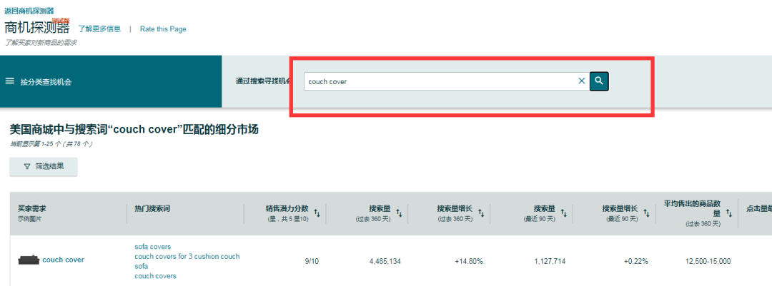Click the filter funnel icon
Image resolution: width=772 pixels, height=286 pixels.
[27, 167]
